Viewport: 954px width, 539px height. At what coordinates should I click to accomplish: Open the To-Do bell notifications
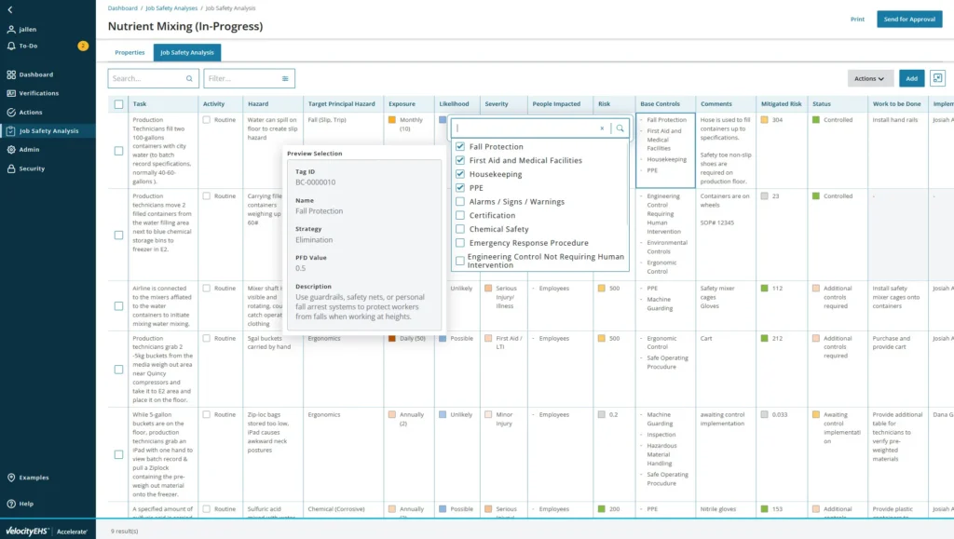click(x=11, y=45)
